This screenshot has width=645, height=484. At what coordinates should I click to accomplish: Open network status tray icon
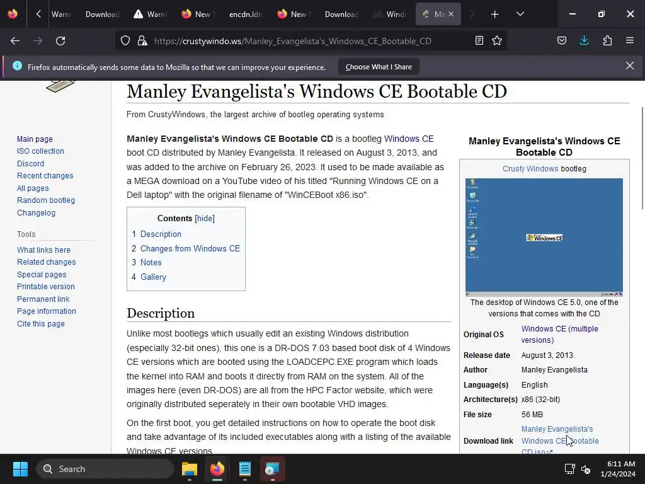coord(569,469)
